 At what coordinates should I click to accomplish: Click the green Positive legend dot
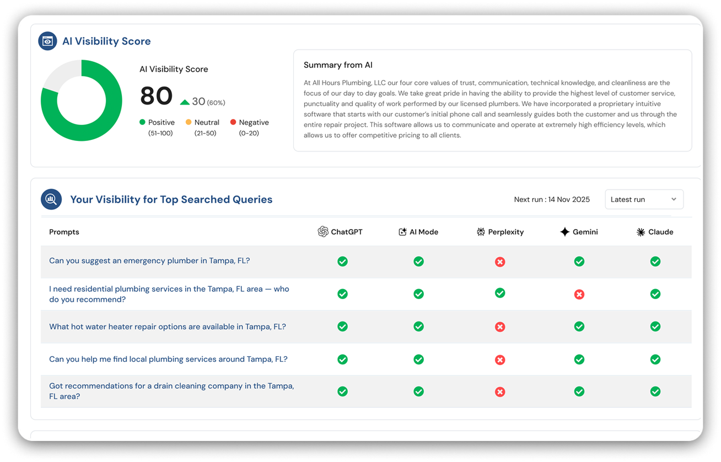point(142,122)
